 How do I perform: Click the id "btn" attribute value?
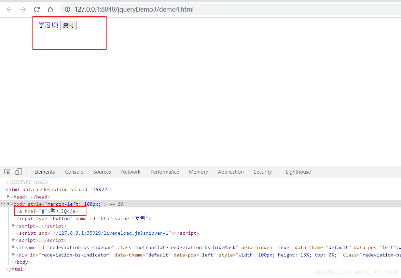pyautogui.click(x=105, y=219)
